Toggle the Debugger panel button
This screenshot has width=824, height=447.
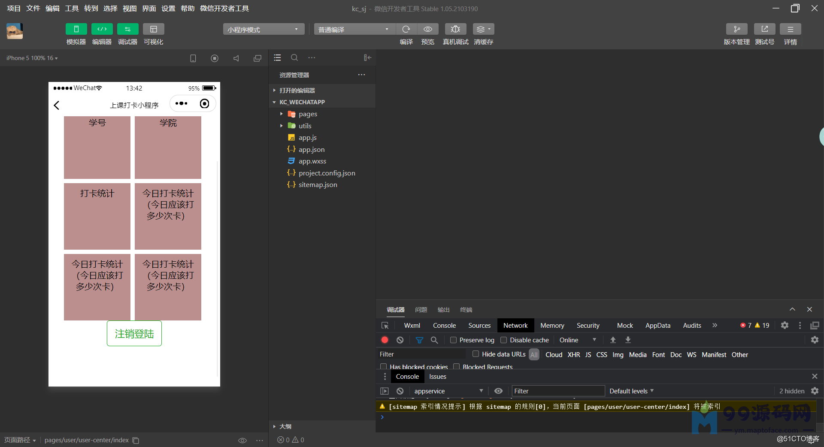coord(127,29)
